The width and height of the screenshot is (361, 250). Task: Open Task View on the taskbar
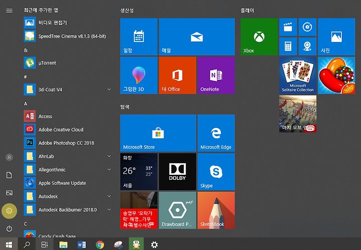point(45,244)
